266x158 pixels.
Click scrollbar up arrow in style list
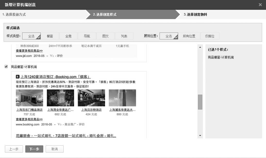click(200, 47)
